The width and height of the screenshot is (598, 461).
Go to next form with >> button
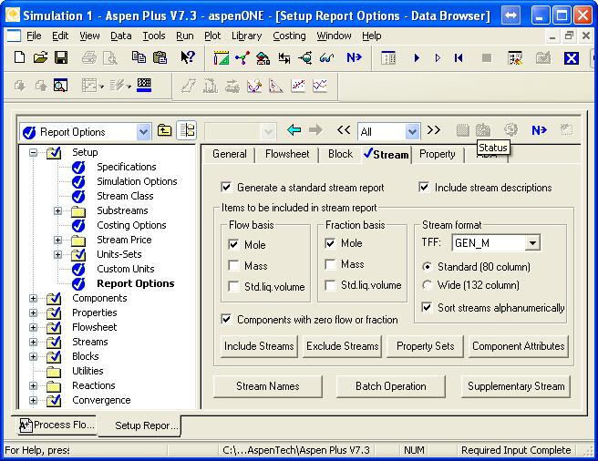pos(434,130)
